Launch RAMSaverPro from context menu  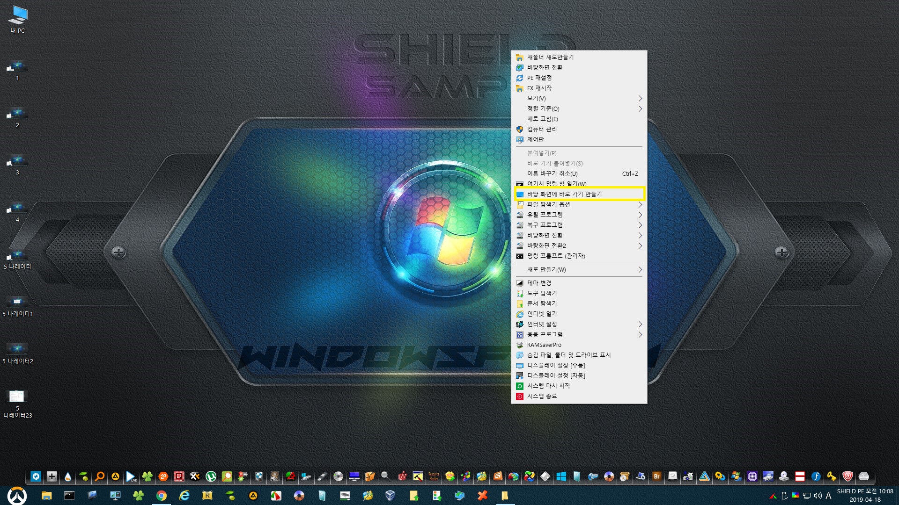(579, 345)
